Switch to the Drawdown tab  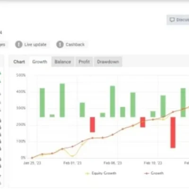click(108, 62)
